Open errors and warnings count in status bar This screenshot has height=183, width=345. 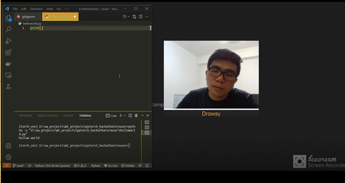click(80, 165)
